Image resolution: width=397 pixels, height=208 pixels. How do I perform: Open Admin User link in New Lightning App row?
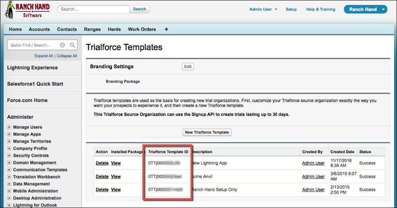point(313,163)
